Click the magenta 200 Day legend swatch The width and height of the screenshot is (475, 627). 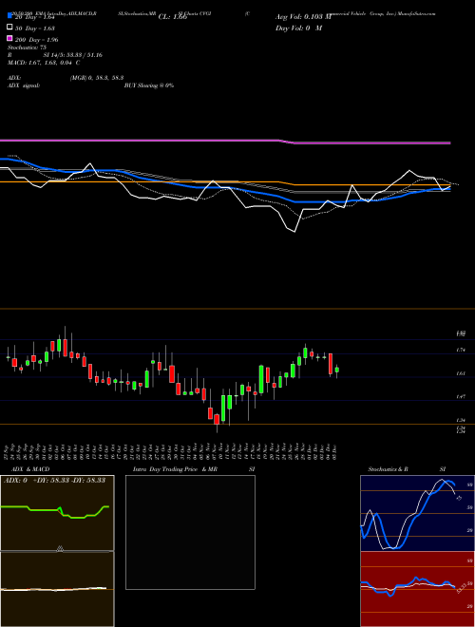(x=10, y=39)
